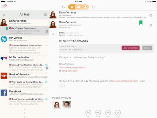The image size is (157, 118).
Task: Click the Ignore button
Action: pyautogui.click(x=147, y=48)
